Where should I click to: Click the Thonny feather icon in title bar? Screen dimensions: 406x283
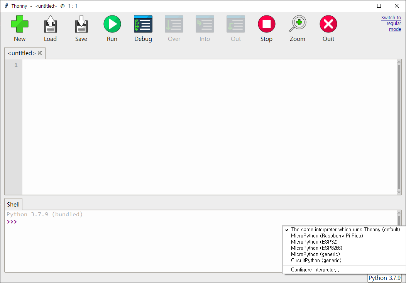point(6,6)
